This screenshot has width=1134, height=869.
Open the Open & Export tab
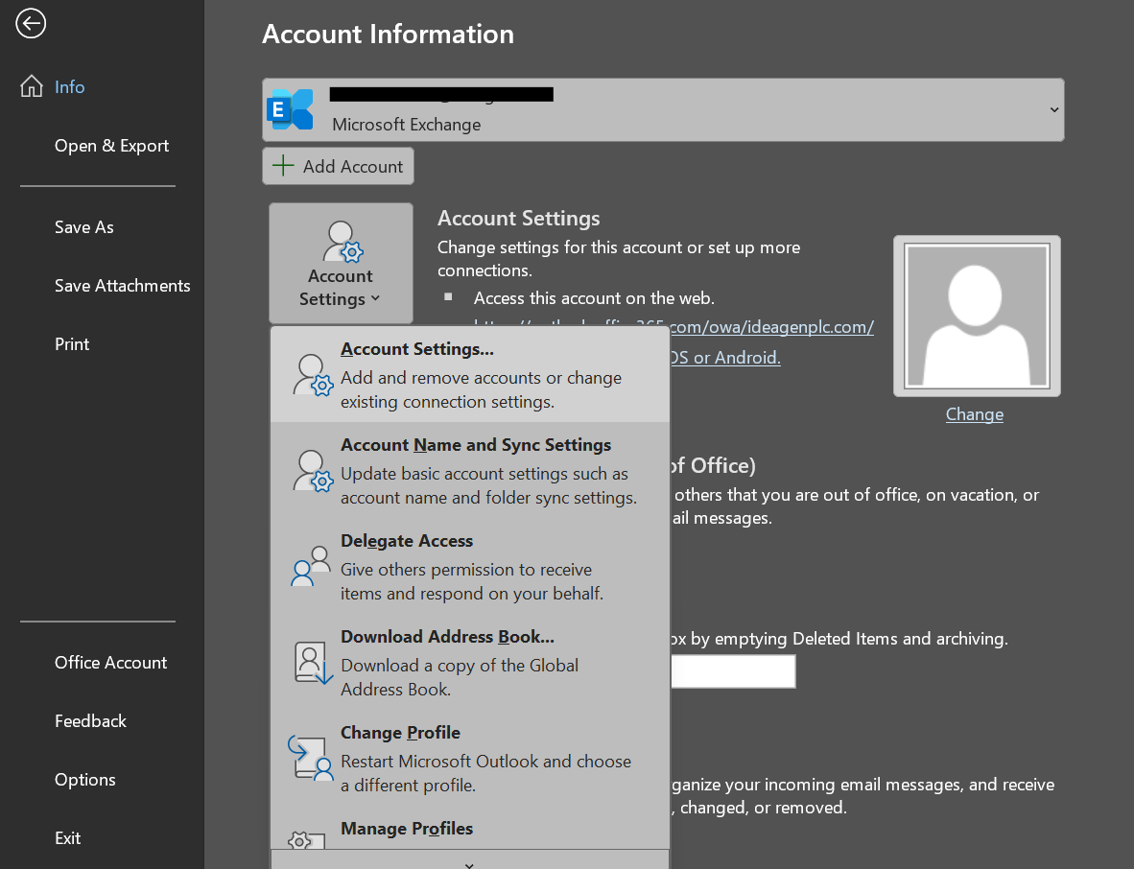point(111,146)
